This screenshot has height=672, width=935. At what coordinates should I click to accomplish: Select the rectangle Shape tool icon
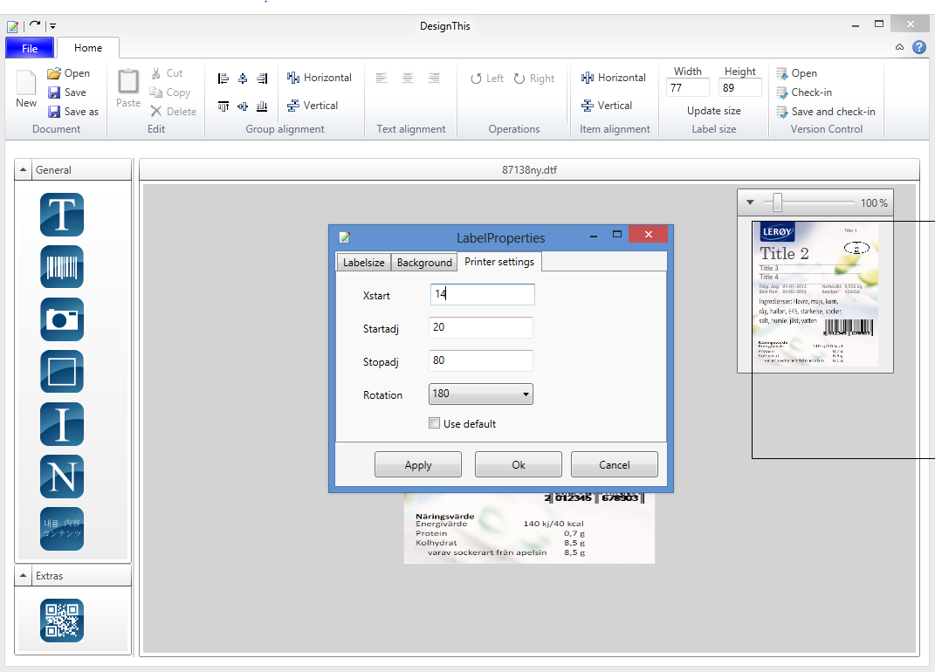click(61, 372)
